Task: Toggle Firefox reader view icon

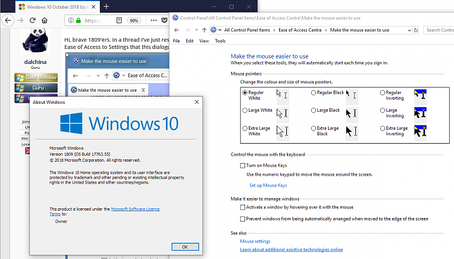Action: click(x=119, y=21)
